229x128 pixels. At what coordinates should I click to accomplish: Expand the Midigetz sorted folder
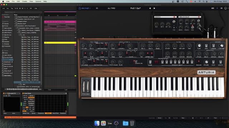(14, 21)
